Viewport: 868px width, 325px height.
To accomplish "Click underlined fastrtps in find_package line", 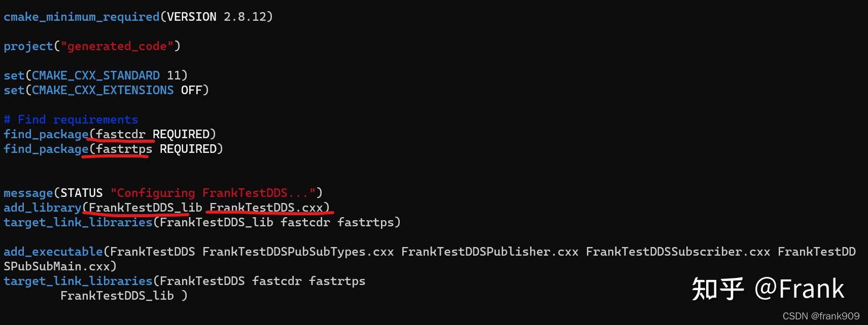I will [124, 149].
